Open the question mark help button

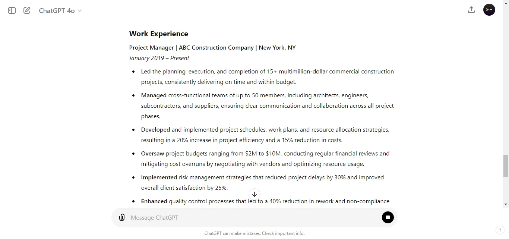(x=499, y=230)
